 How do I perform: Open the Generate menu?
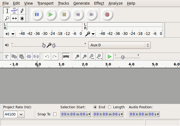pyautogui.click(x=81, y=3)
